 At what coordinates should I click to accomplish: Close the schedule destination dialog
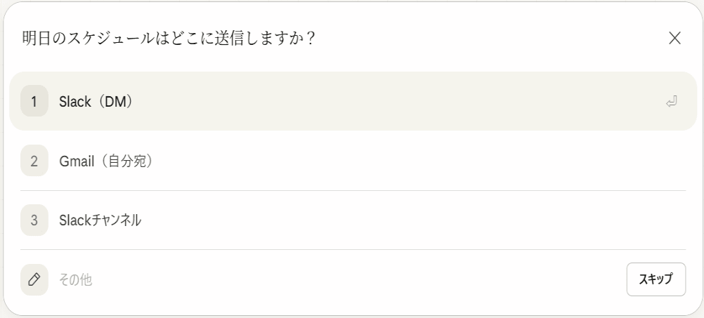click(674, 39)
